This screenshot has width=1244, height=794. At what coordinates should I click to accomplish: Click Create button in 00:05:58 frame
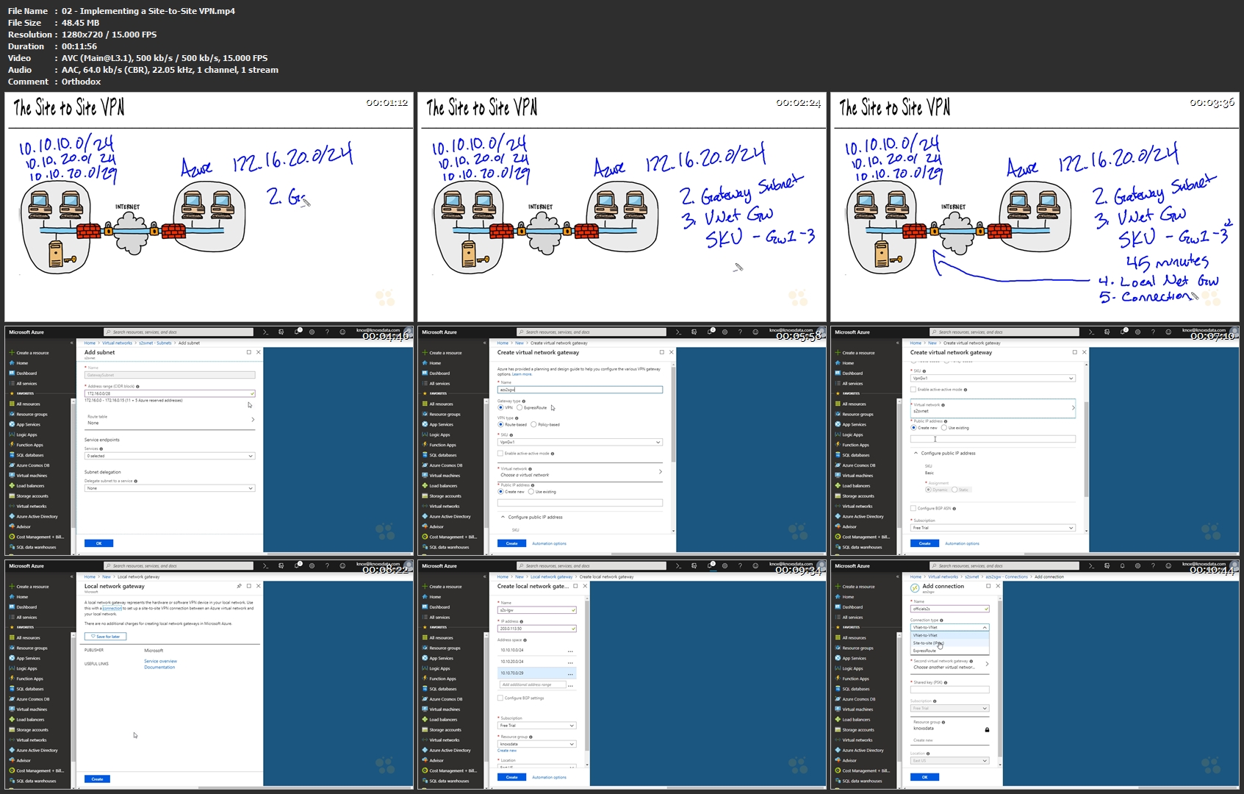coord(511,543)
